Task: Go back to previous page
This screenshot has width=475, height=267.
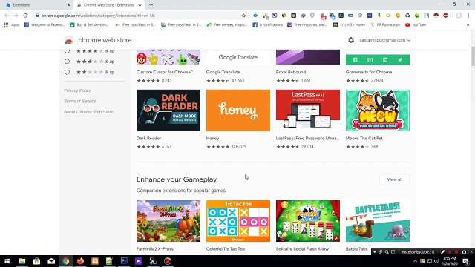Action: pos(7,16)
